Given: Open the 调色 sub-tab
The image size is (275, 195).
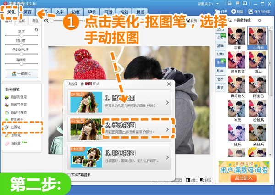Looking at the screenshot, I should [x=35, y=21].
